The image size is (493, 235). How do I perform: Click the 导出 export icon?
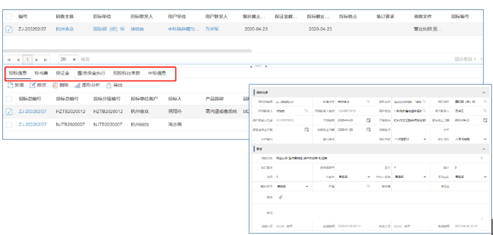point(109,85)
